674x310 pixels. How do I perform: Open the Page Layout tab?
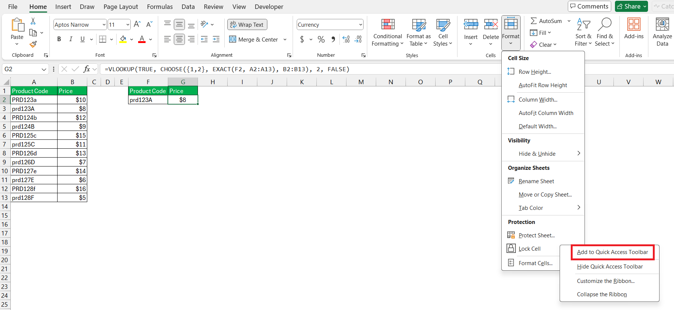point(121,7)
